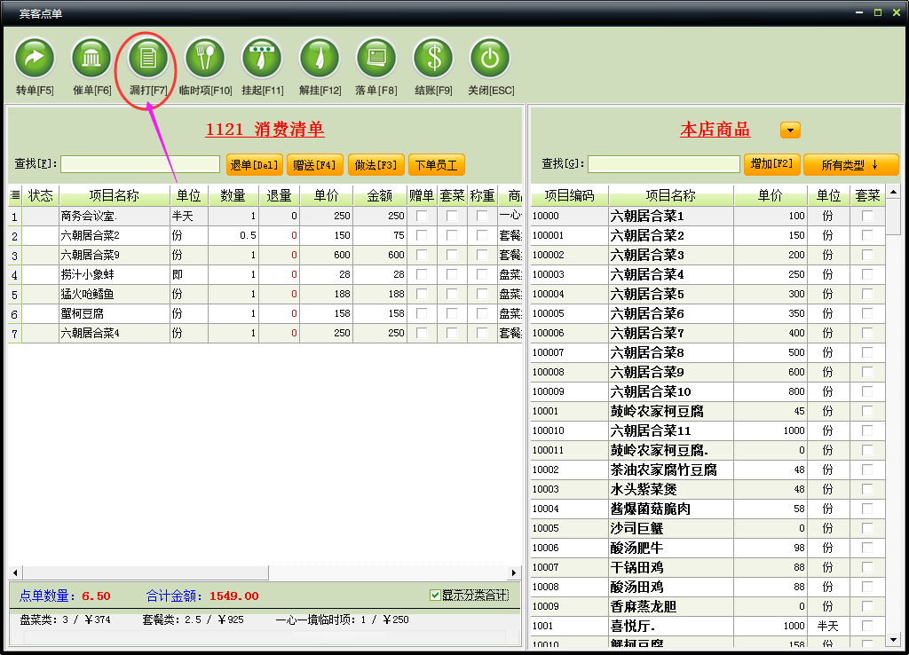Click the 解挂 [F12] release hold icon

320,59
